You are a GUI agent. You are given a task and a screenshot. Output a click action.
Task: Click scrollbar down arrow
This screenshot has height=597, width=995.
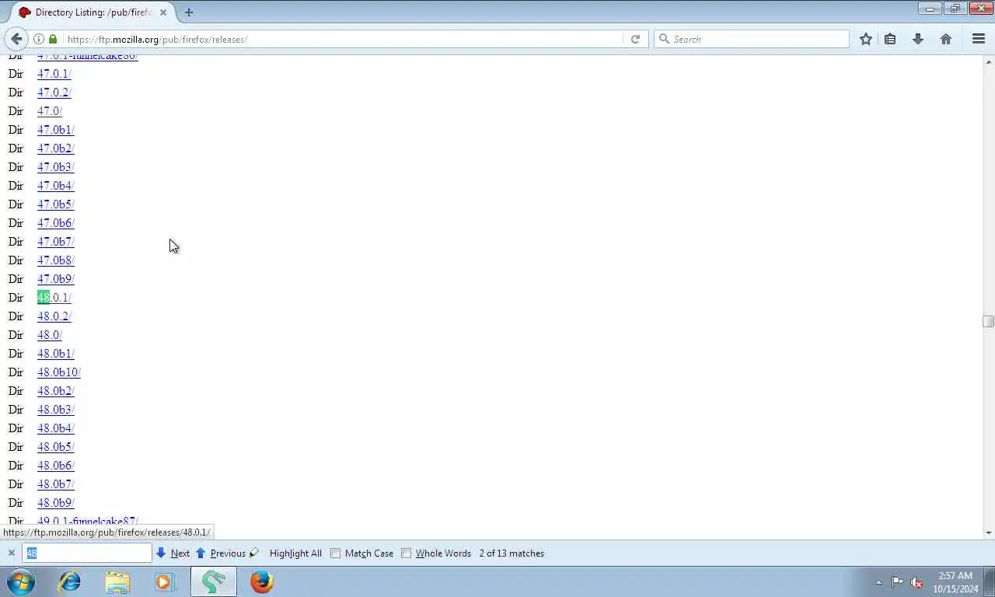pyautogui.click(x=988, y=532)
